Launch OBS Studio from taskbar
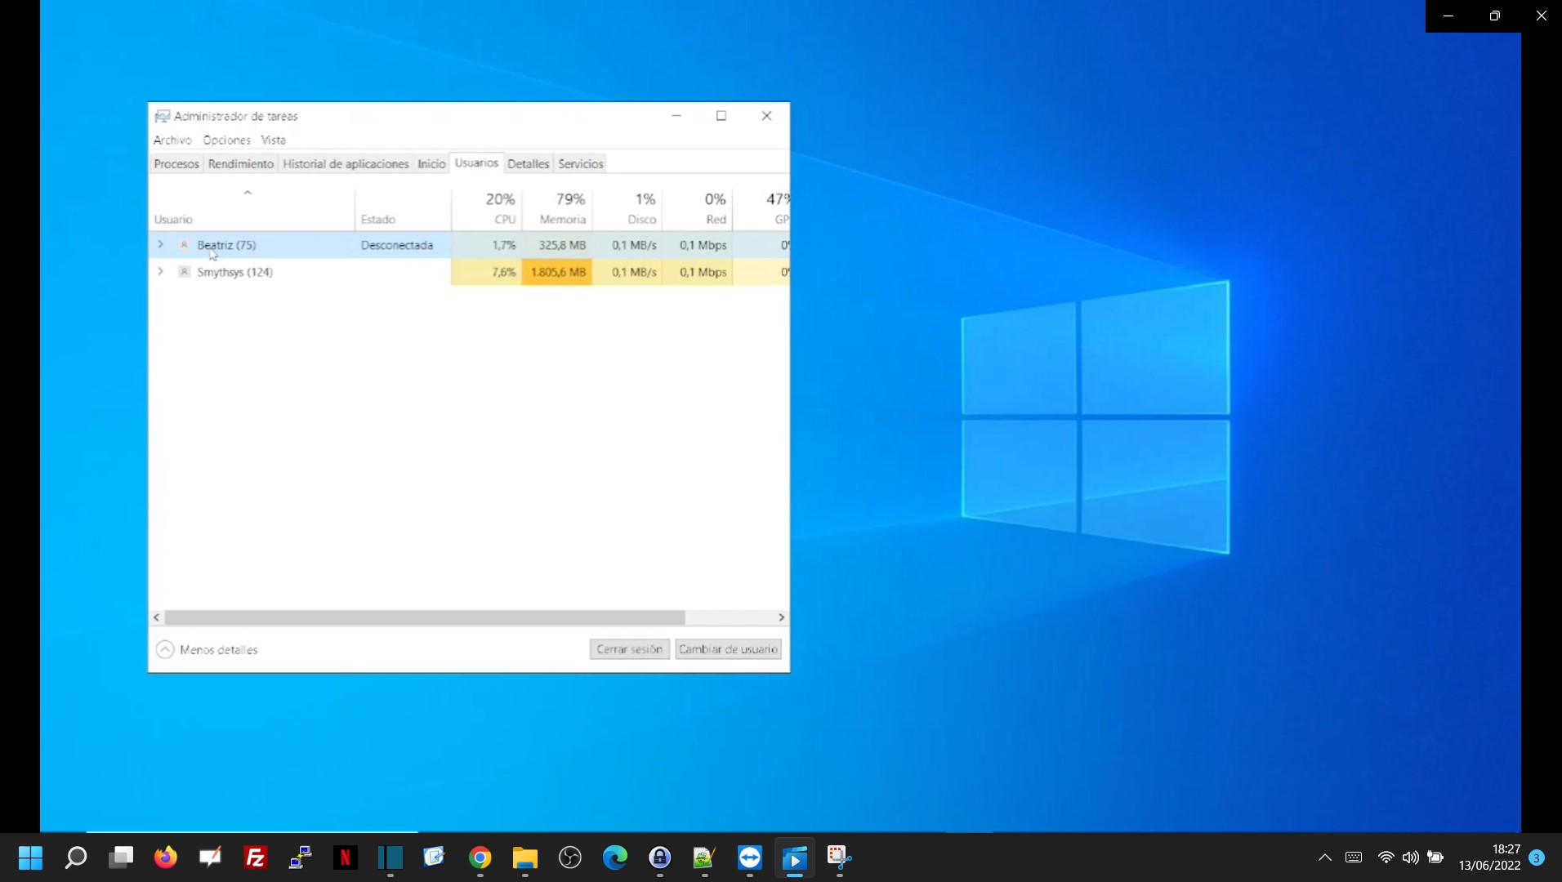The image size is (1562, 882). [x=570, y=857]
